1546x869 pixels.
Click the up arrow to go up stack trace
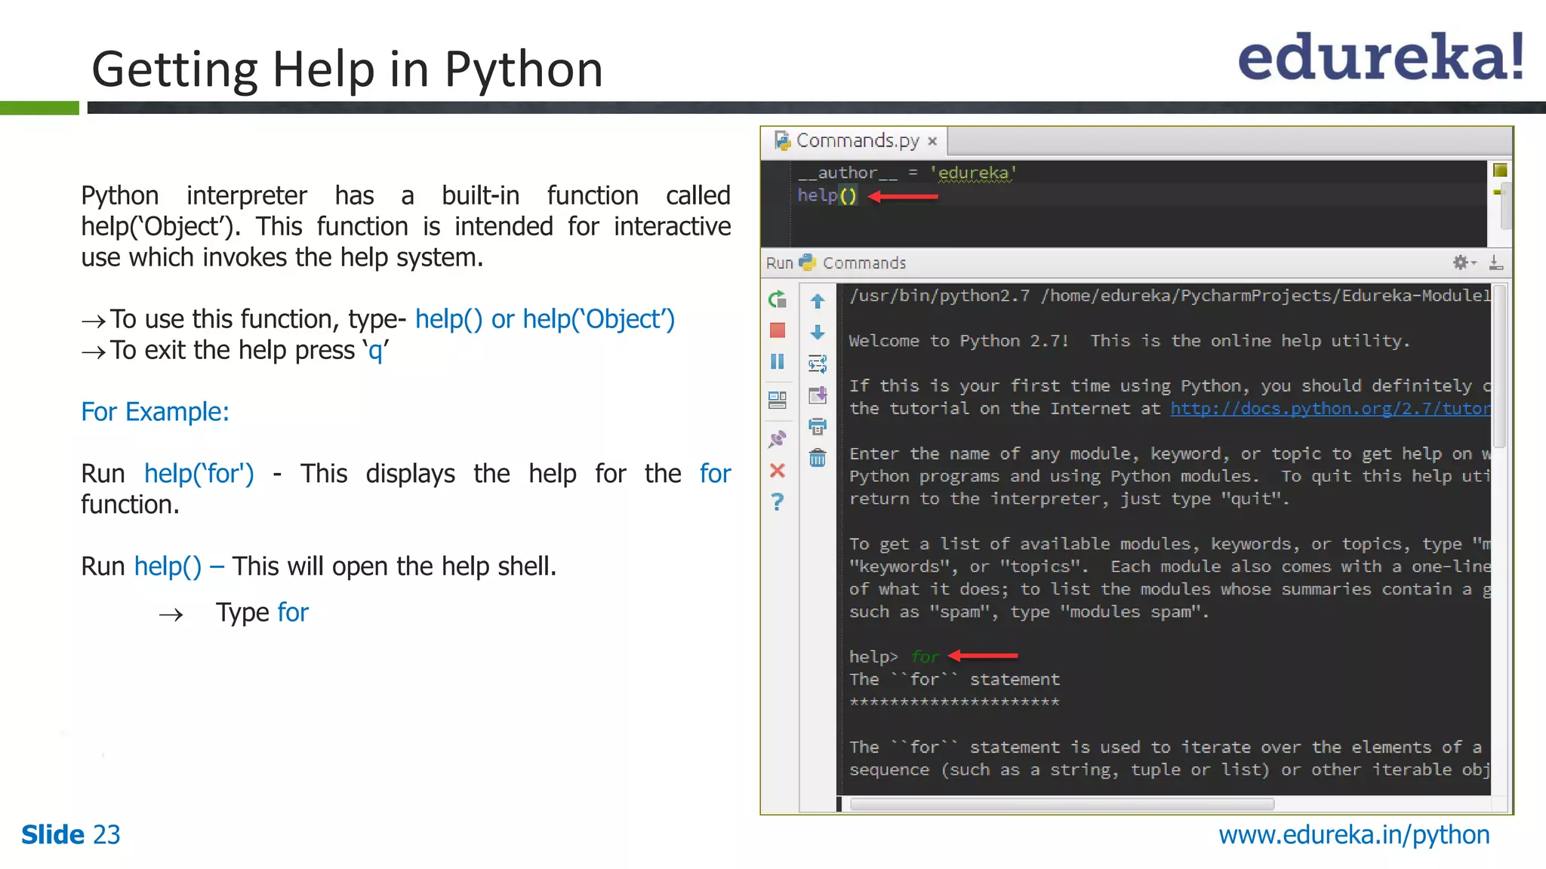[x=818, y=301]
